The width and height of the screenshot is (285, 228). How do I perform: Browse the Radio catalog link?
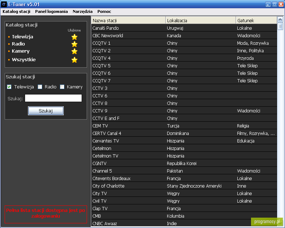click(x=18, y=44)
